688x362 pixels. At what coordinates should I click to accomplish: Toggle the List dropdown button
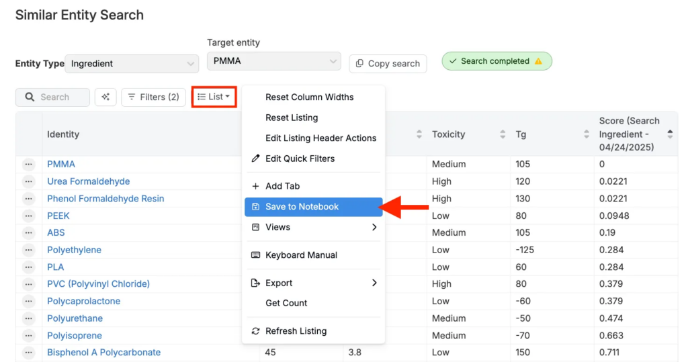click(x=214, y=97)
